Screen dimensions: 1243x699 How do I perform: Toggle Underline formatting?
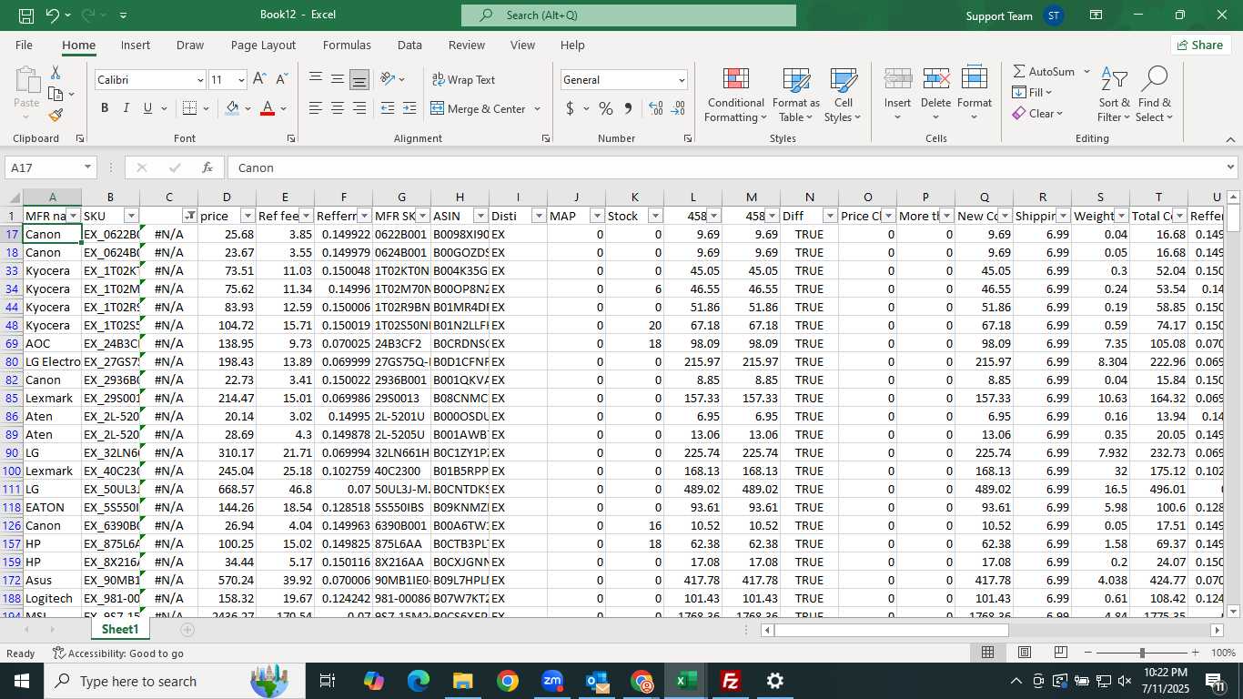(x=147, y=108)
